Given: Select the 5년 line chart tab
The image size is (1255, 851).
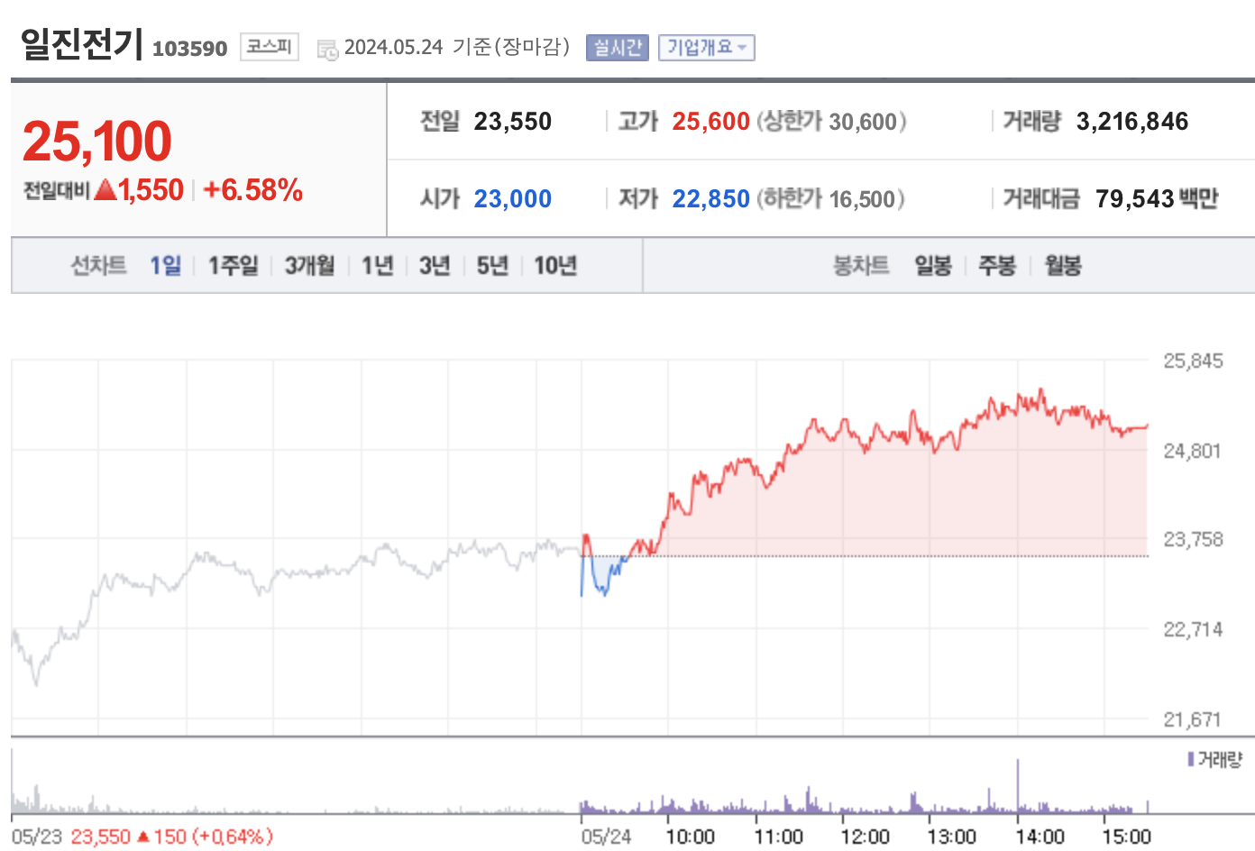Looking at the screenshot, I should pos(492,265).
